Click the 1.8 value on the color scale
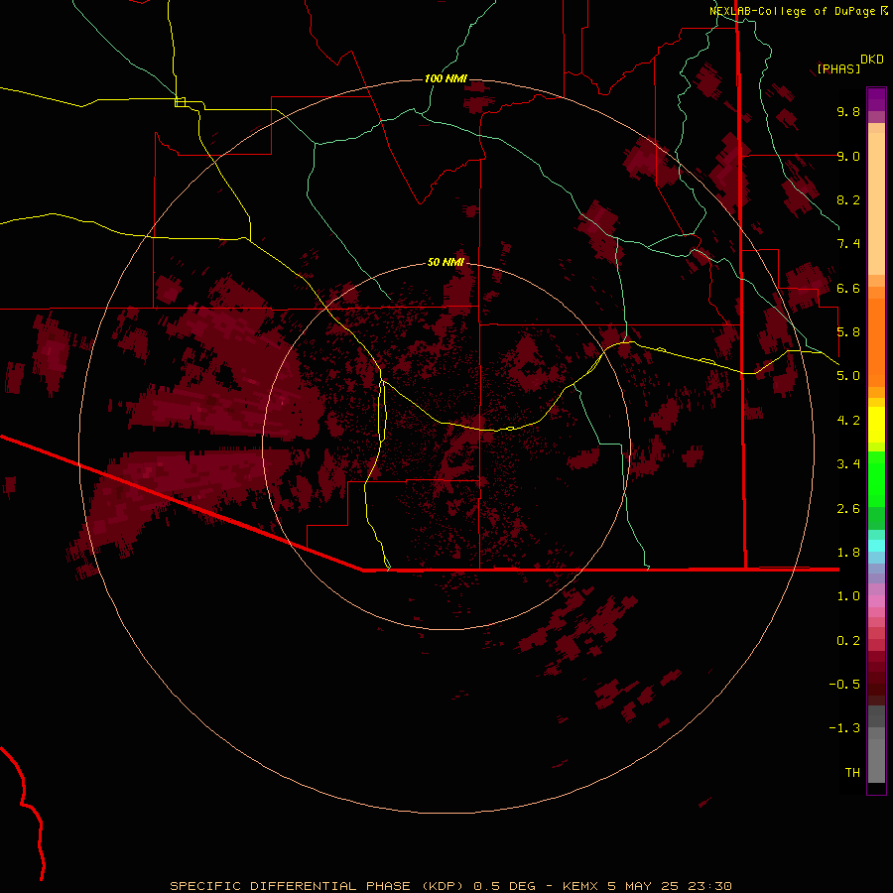This screenshot has height=893, width=893. 848,553
